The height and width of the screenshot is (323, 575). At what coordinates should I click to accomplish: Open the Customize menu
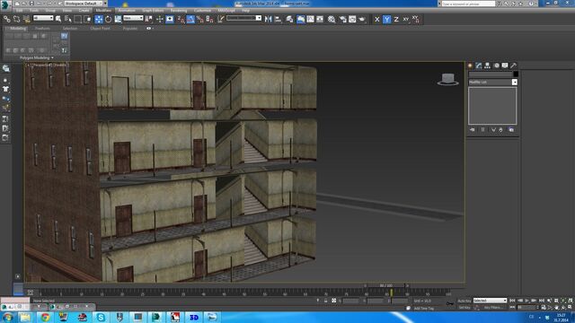[202, 10]
